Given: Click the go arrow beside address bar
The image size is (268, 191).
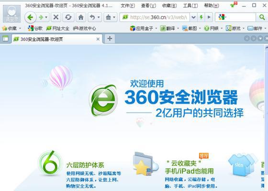Looking at the screenshot, I should tap(209, 17).
